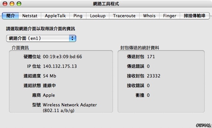This screenshot has width=212, height=128.
Task: Click received packets value 23332
Action: [154, 76]
